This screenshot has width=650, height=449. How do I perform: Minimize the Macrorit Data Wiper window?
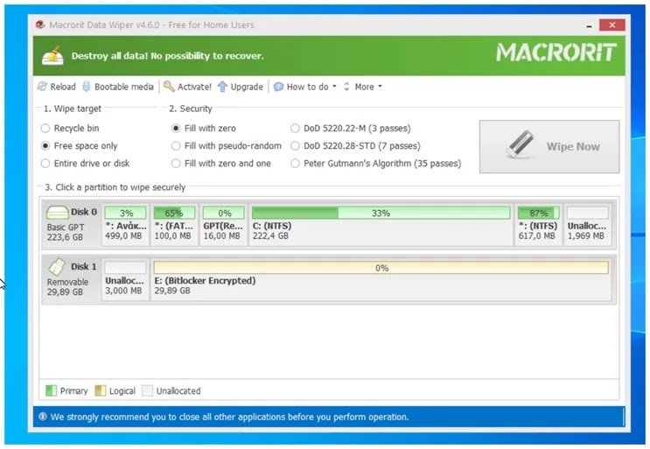tap(589, 25)
